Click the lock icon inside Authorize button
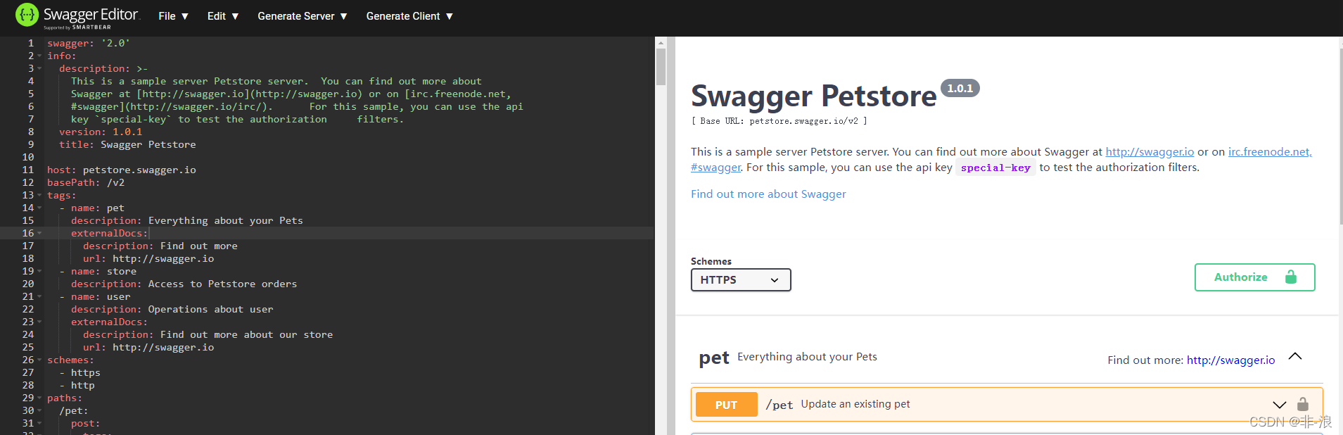The height and width of the screenshot is (435, 1343). [x=1290, y=277]
